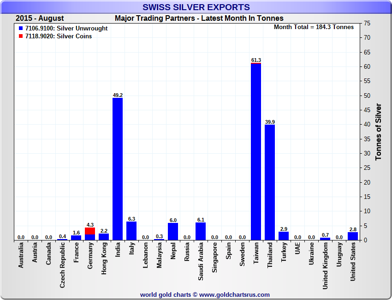Screen dimensions: 392x300
Task: Click the blue Silver Unwrought legend swatch
Action: 21,29
